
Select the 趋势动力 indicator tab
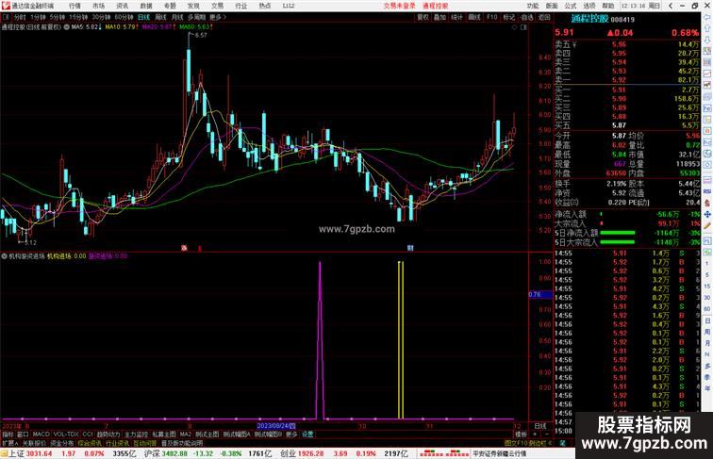(x=108, y=434)
